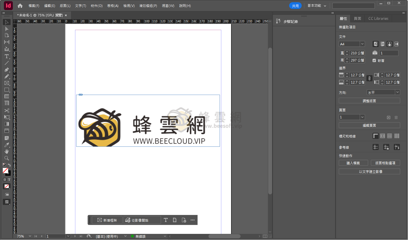Image resolution: width=408 pixels, height=240 pixels.
Task: Select the Line tool
Action: click(7, 63)
